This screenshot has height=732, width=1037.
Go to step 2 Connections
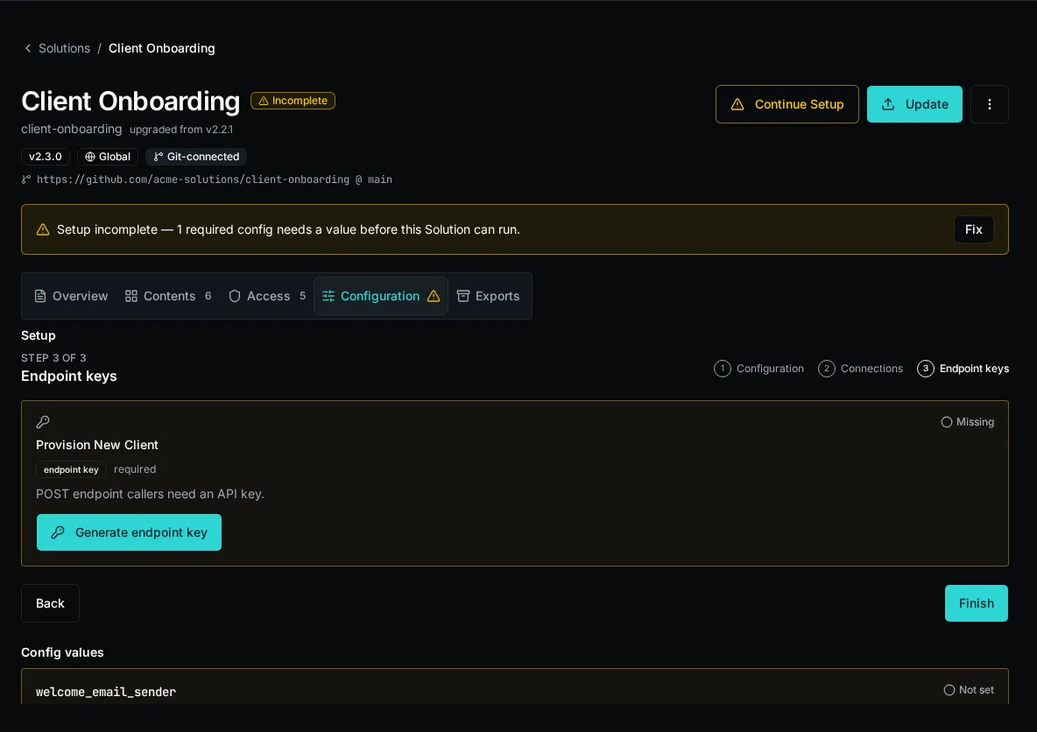pyautogui.click(x=860, y=369)
